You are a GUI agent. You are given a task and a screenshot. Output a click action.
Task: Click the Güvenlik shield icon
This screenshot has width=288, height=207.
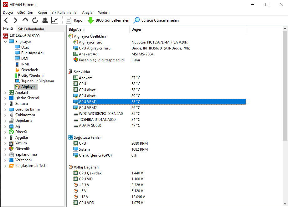(11, 149)
